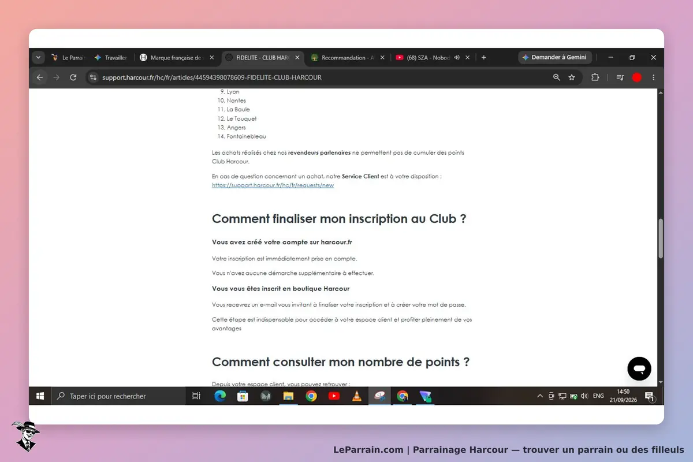
Task: Switch to the Le Parrain tab
Action: (68, 58)
